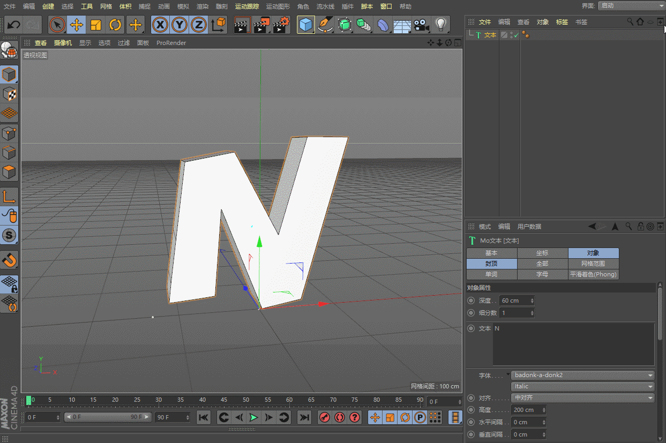Add a Cube primitive object
The width and height of the screenshot is (666, 443).
point(305,25)
